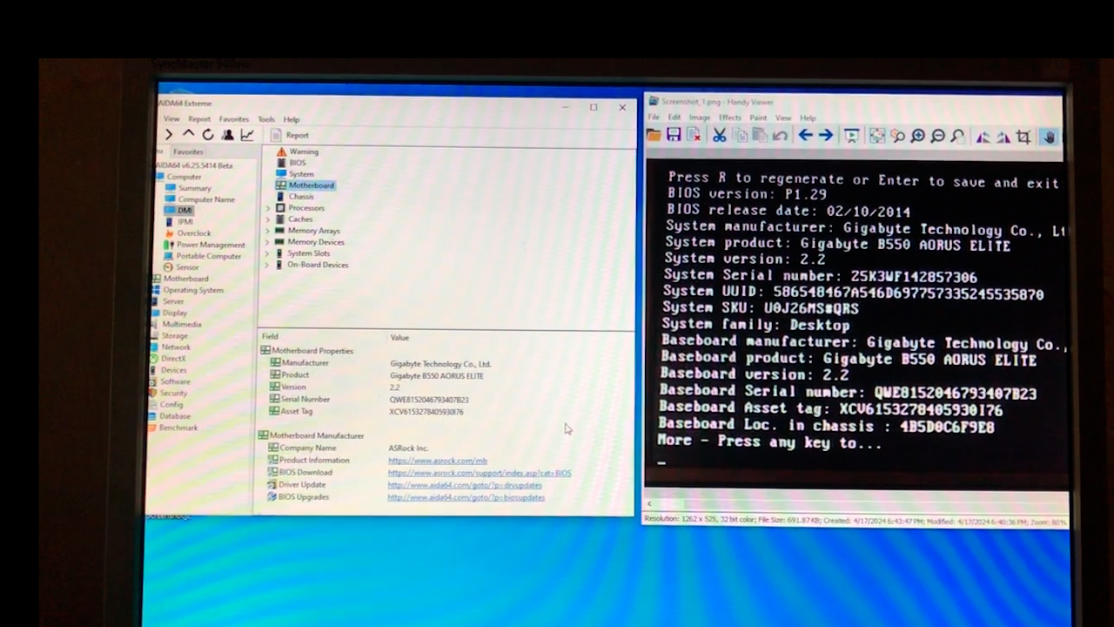Open the Report menu in AIDA64
This screenshot has height=627, width=1114.
pos(199,118)
